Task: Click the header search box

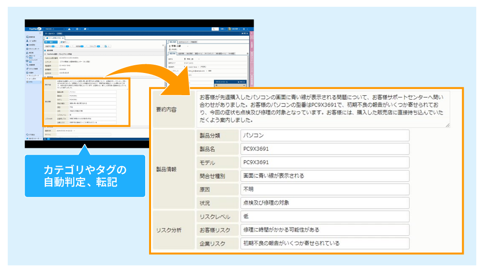Action: 215,29
